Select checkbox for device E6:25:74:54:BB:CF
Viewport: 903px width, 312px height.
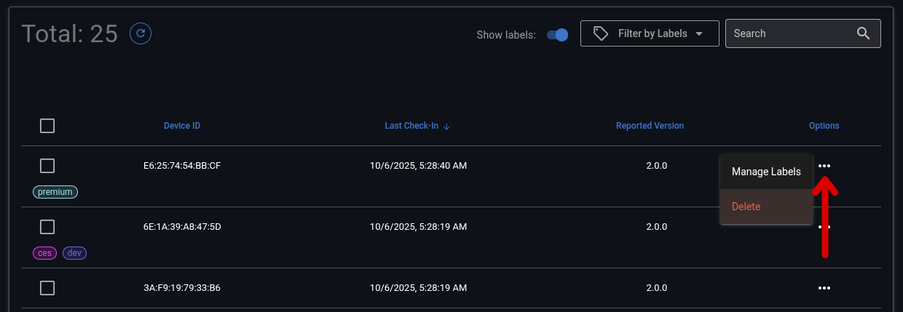tap(47, 166)
